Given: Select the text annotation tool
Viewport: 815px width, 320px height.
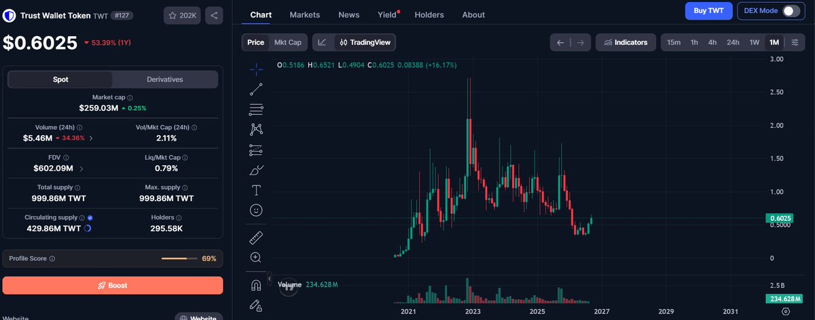Looking at the screenshot, I should click(x=256, y=190).
